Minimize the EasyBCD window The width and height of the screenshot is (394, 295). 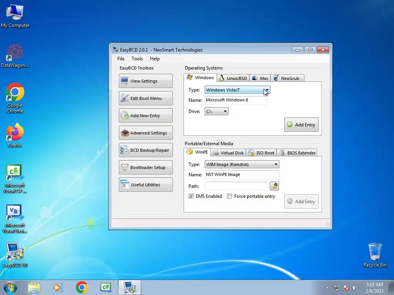297,50
